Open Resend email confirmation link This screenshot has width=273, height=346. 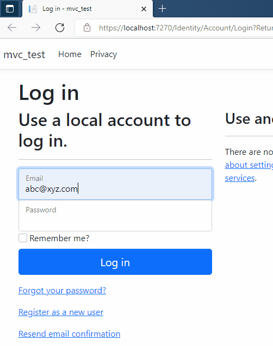click(70, 334)
